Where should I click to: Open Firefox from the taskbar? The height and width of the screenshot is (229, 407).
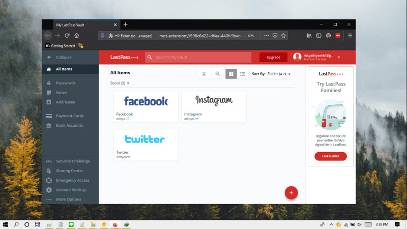(115, 224)
